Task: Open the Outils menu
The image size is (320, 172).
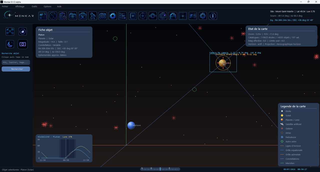Action: click(x=34, y=6)
